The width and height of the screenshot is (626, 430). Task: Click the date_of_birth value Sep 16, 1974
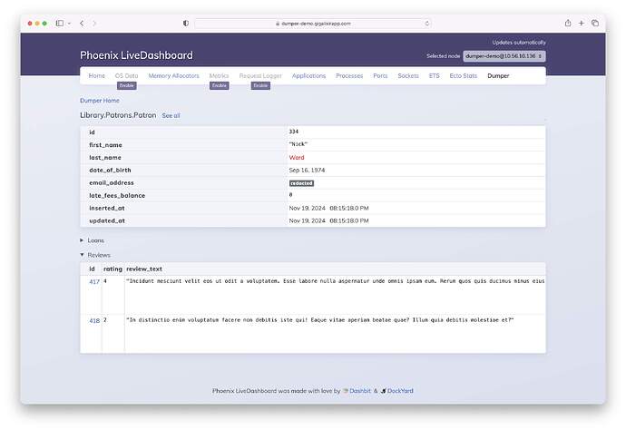tap(307, 170)
